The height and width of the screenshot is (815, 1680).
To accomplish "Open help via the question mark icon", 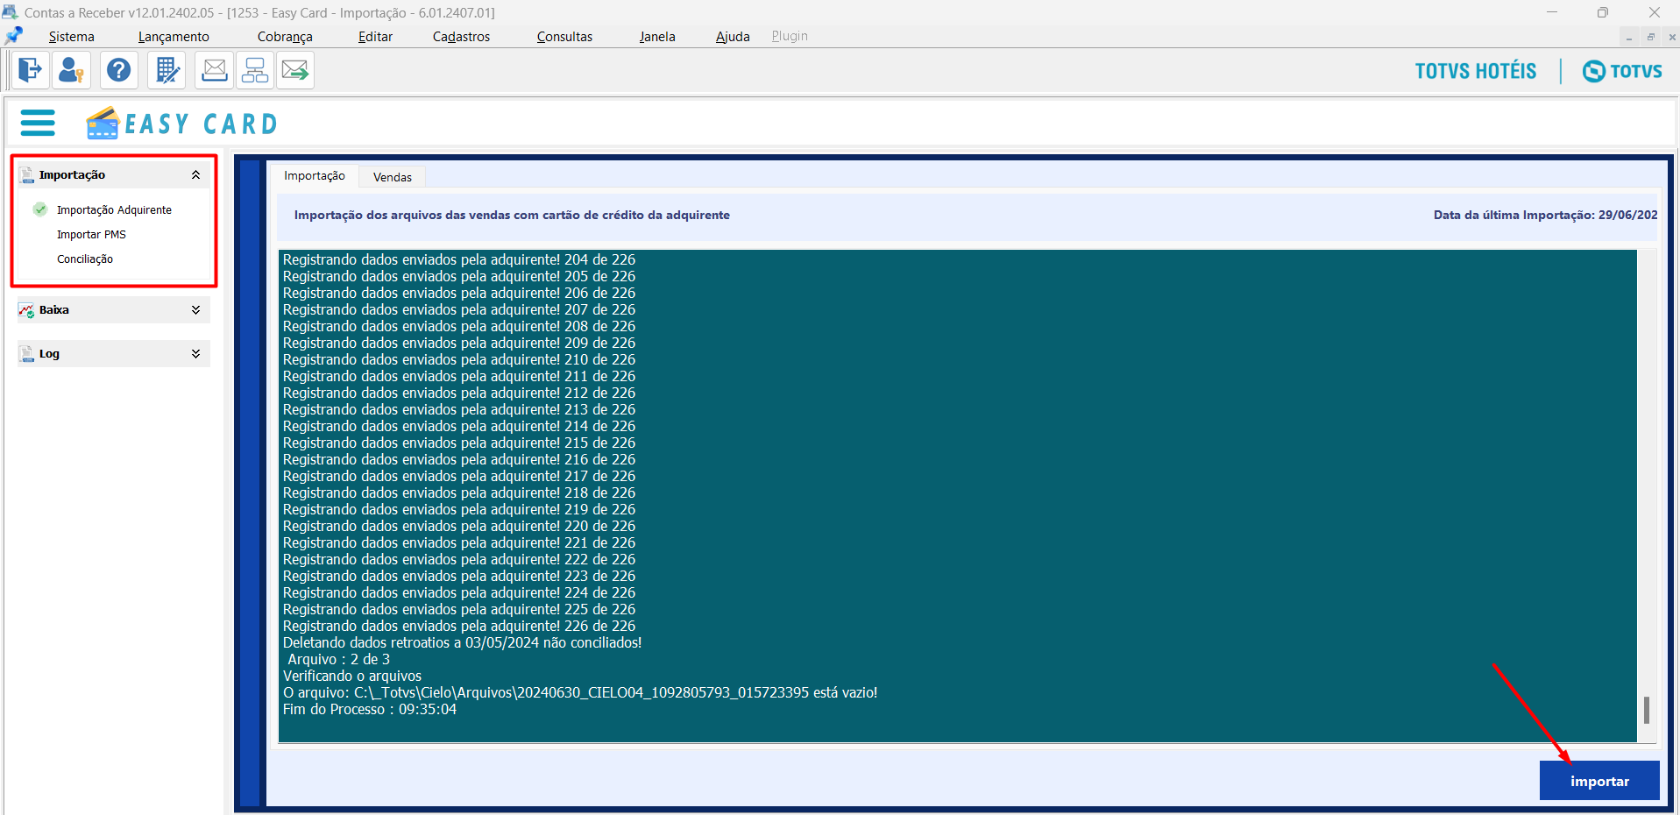I will [119, 70].
